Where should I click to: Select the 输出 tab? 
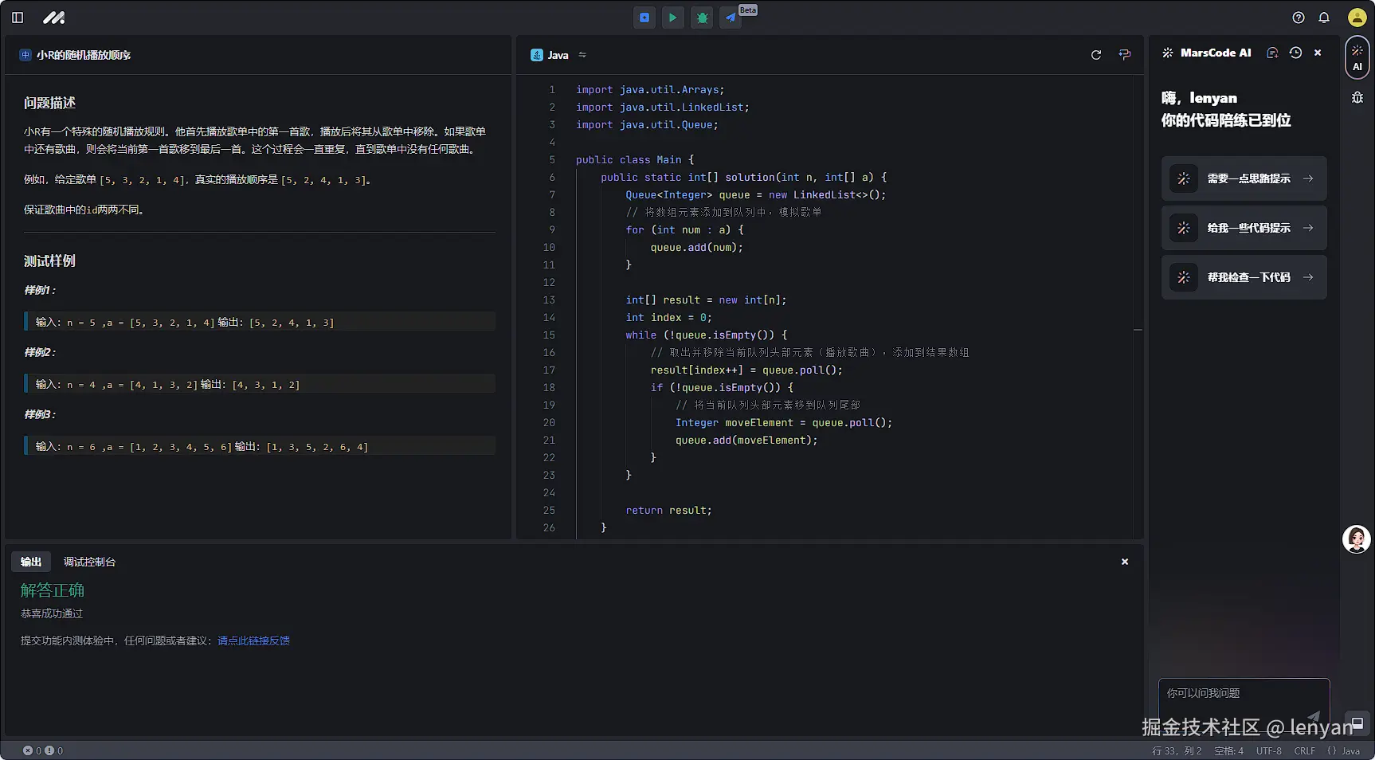tap(31, 562)
